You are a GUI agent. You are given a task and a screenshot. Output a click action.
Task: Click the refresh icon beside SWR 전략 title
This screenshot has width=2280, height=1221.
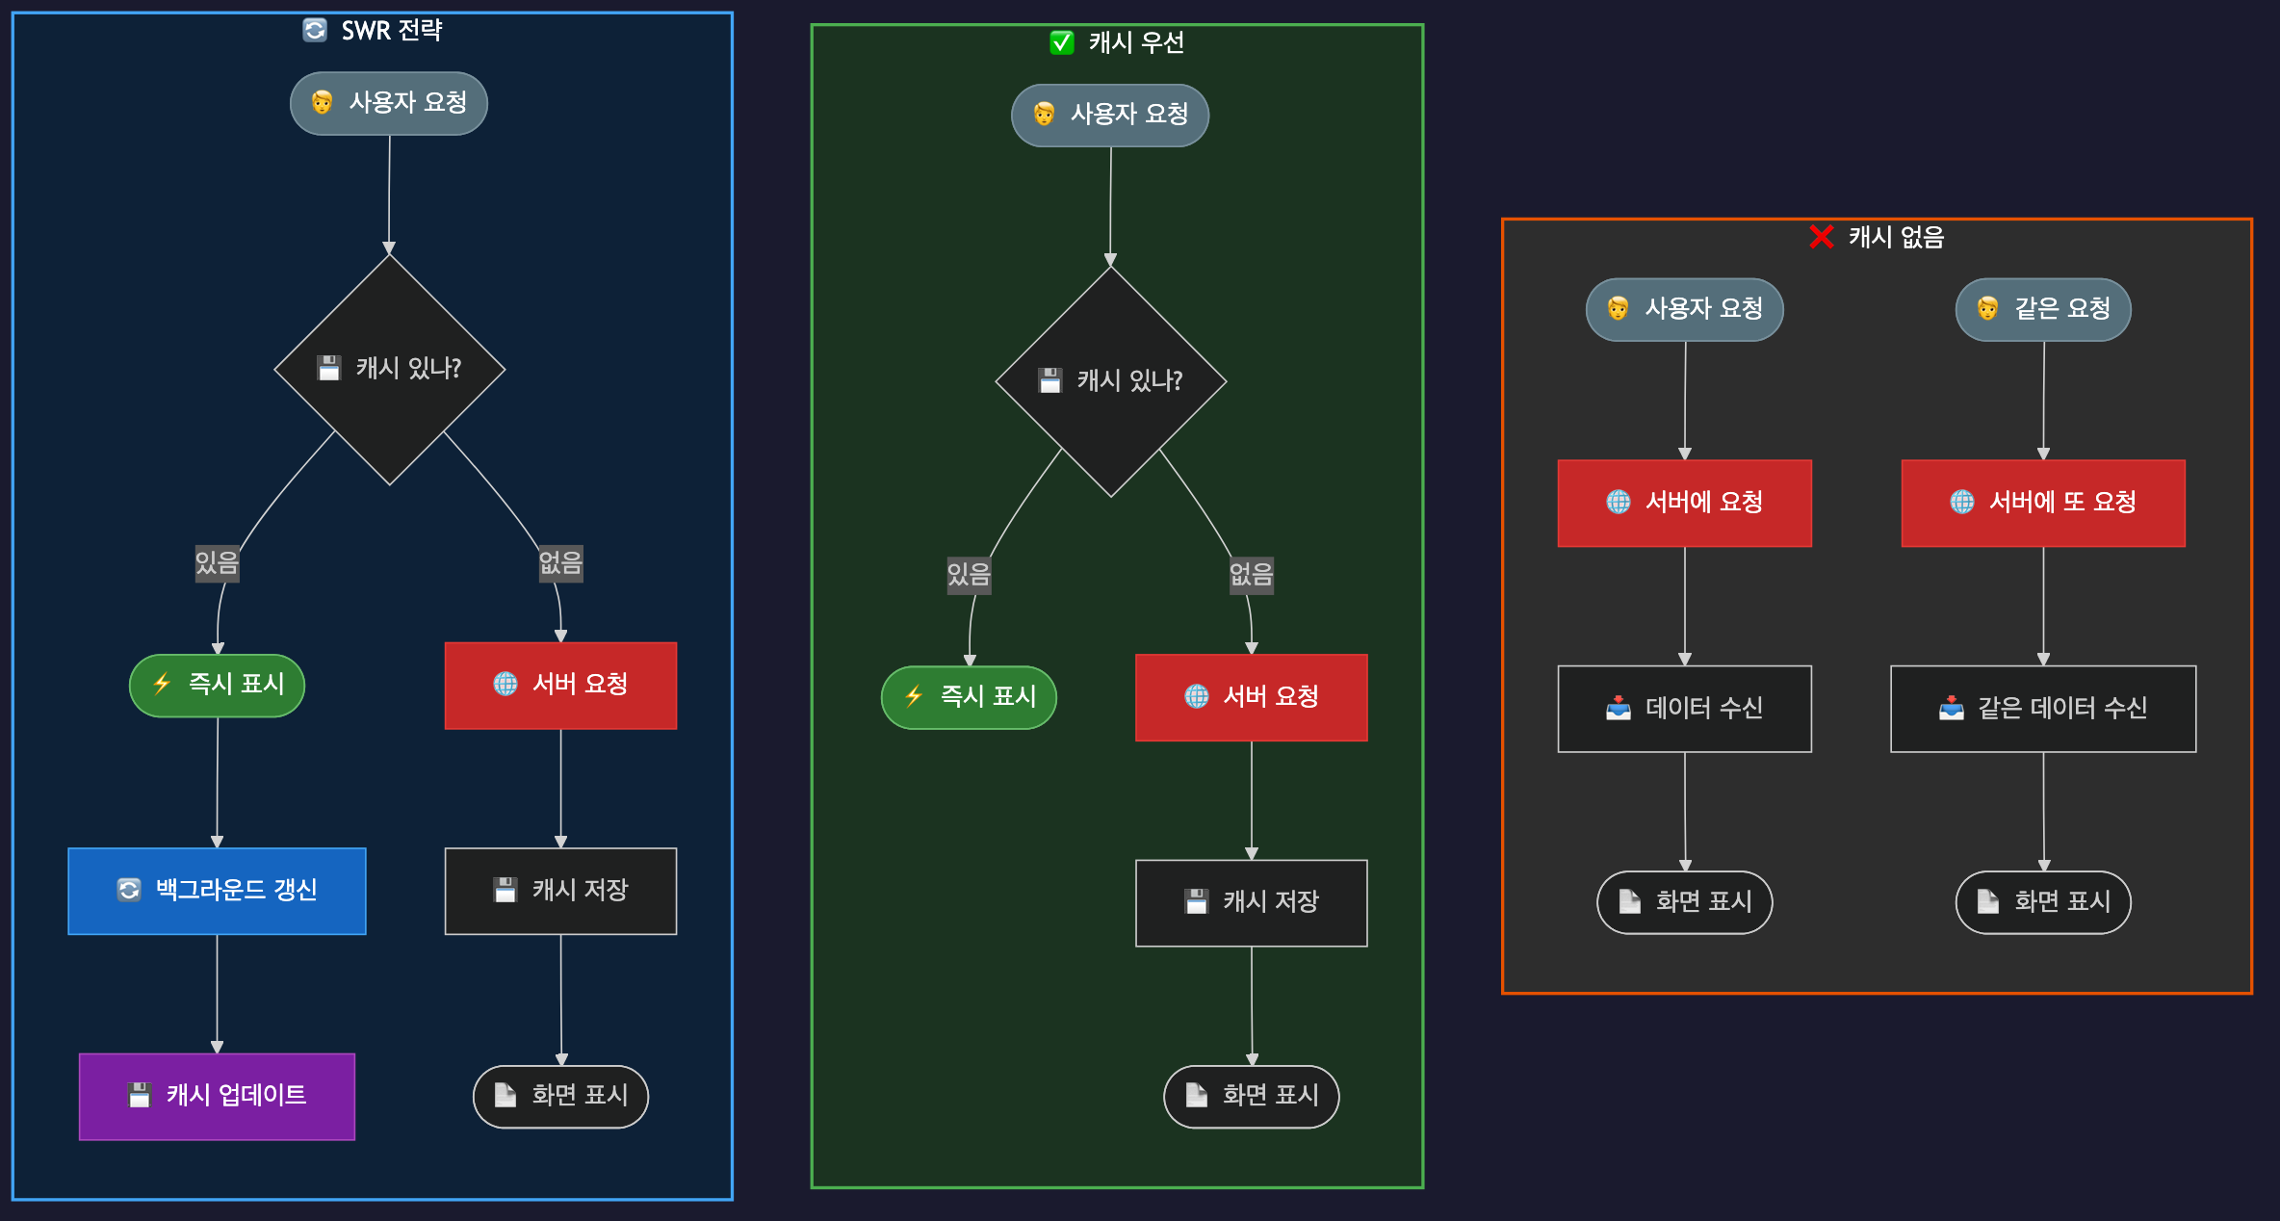315,30
